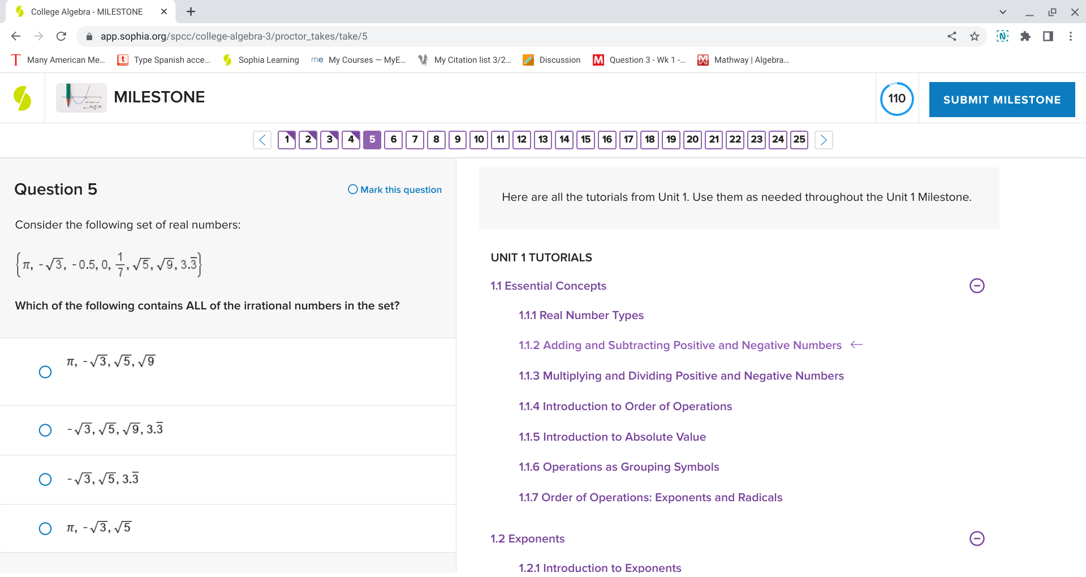Reload the page
Image resolution: width=1086 pixels, height=577 pixels.
61,36
